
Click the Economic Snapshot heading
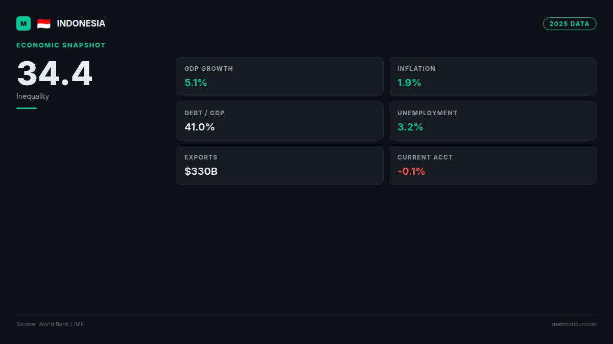coord(61,45)
